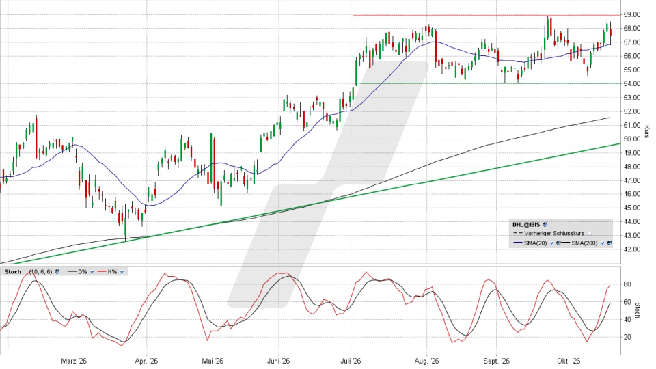The image size is (656, 369).
Task: Click the globe icon next to SMA(20)
Action: [558, 243]
